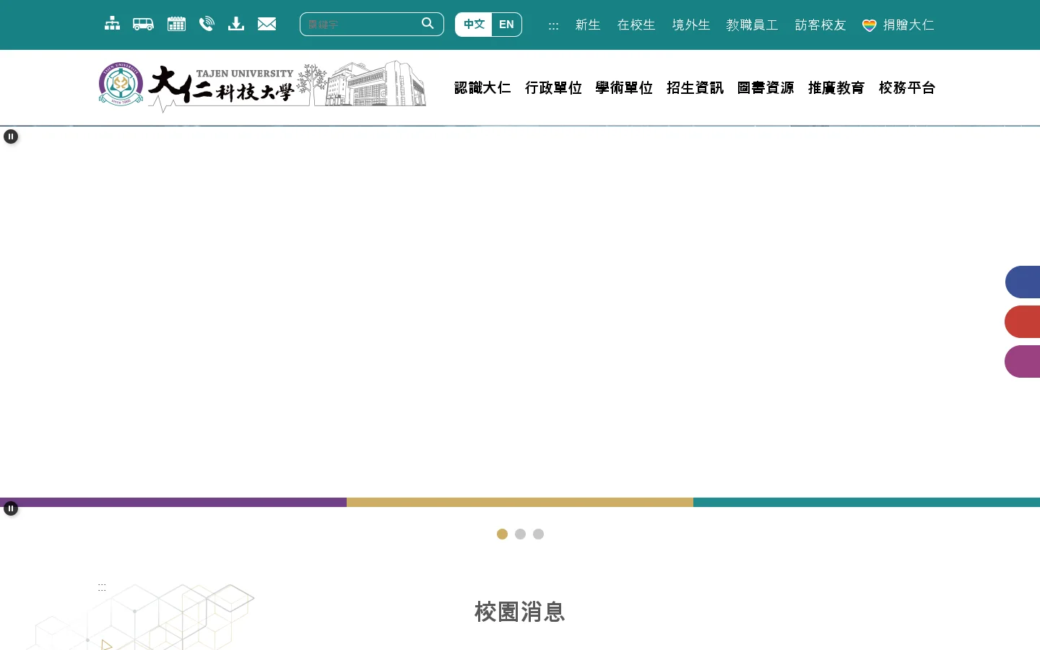Open 境外生 link
This screenshot has width=1040, height=650.
[691, 25]
